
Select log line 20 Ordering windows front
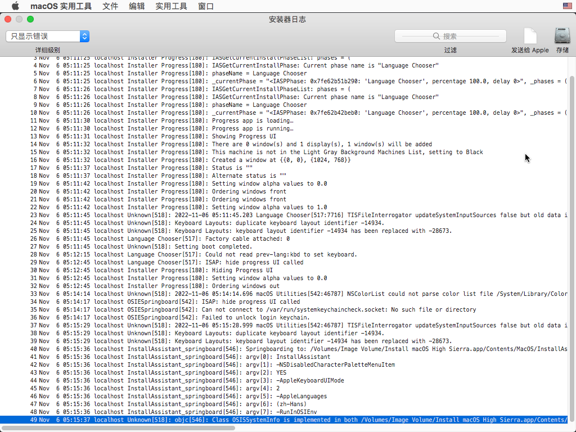tap(283, 191)
